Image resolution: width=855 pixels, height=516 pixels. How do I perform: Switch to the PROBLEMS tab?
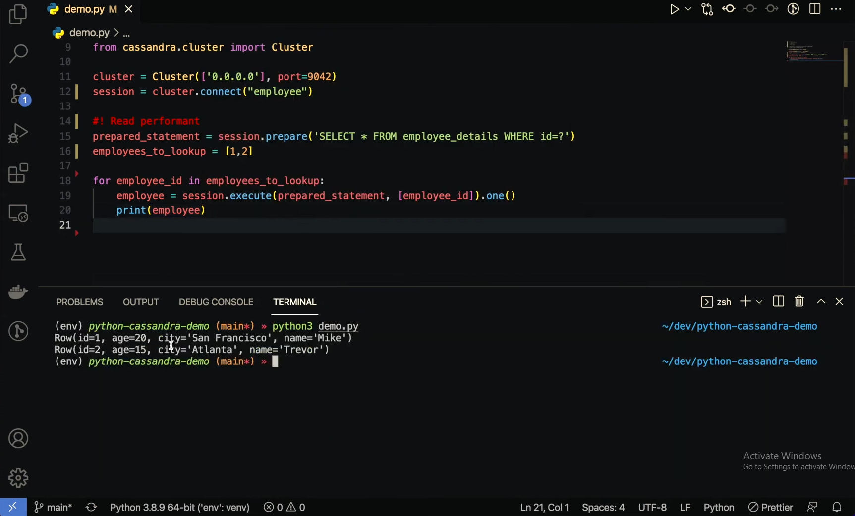(80, 302)
